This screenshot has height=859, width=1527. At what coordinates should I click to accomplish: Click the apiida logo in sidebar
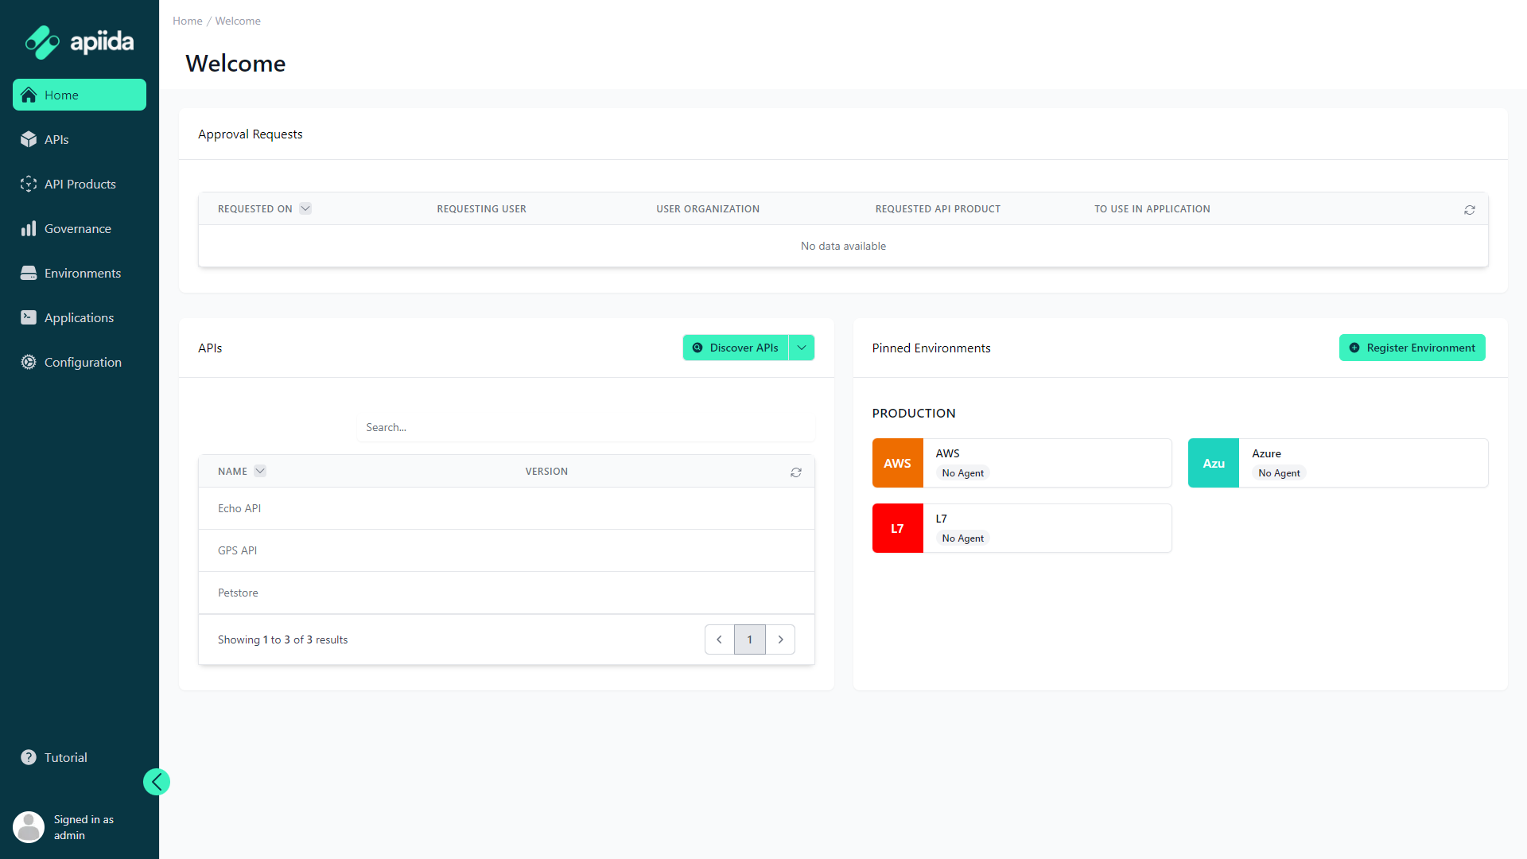[x=79, y=42]
